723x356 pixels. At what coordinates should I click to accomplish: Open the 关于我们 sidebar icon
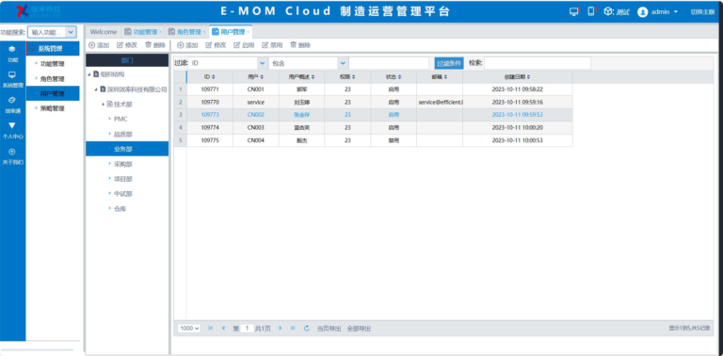(12, 152)
